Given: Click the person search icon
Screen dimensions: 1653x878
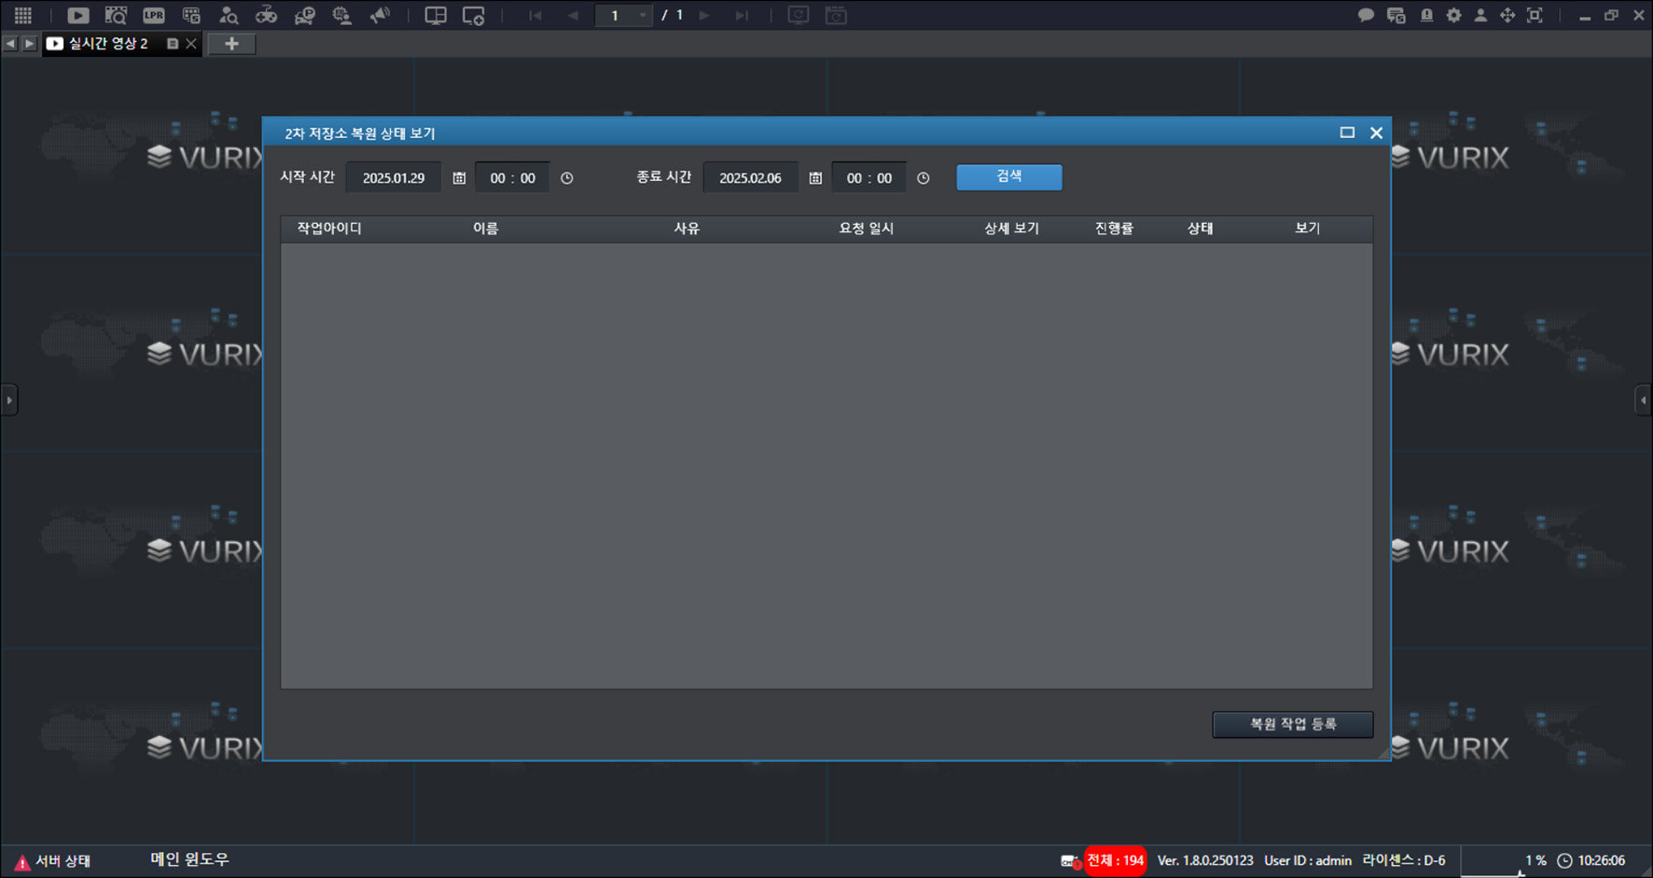Looking at the screenshot, I should (x=229, y=15).
